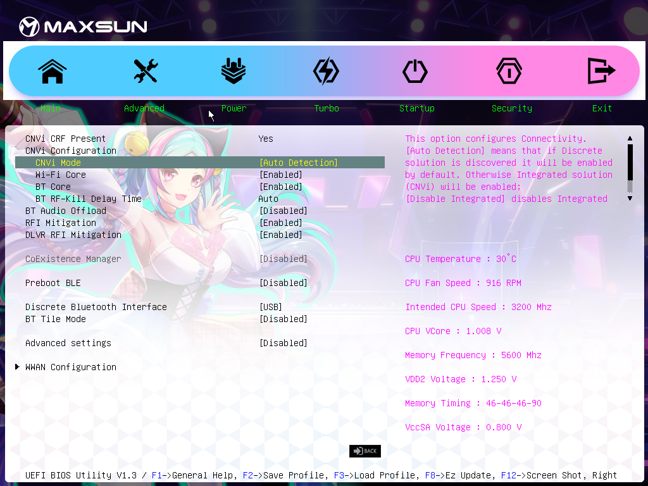
Task: Switch to the Power tab label
Action: (234, 108)
